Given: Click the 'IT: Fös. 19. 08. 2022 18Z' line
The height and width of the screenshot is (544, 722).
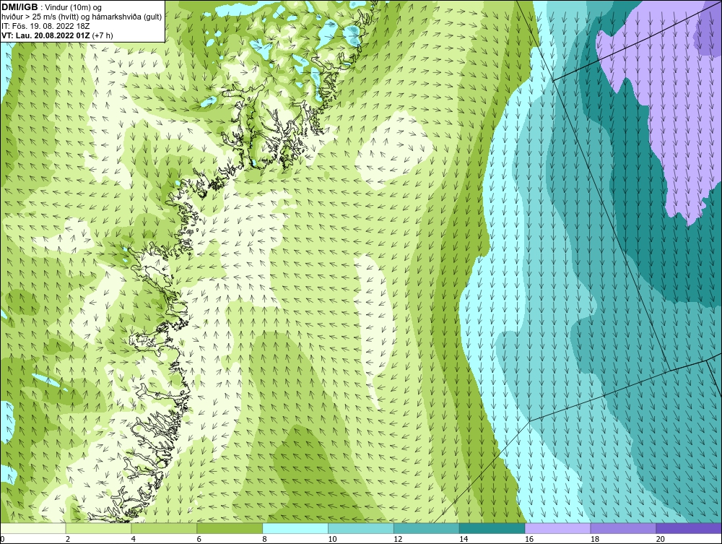Looking at the screenshot, I should 45,26.
